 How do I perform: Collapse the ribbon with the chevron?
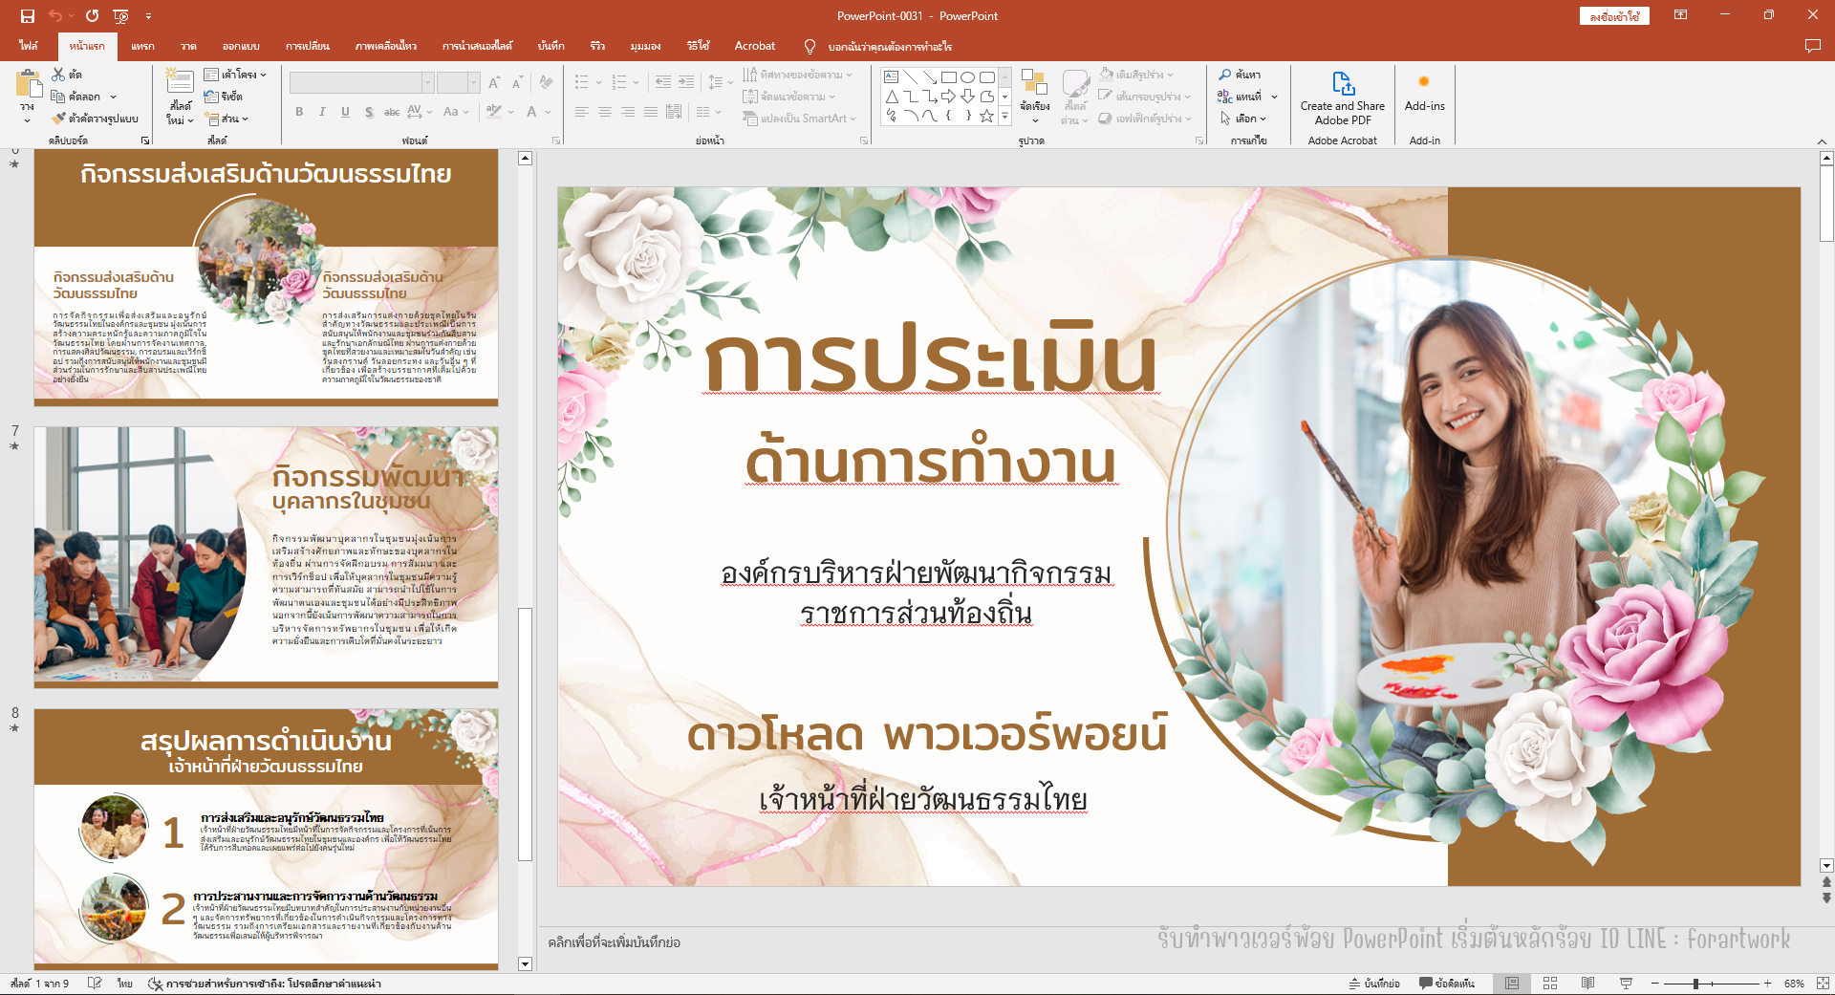[x=1822, y=141]
